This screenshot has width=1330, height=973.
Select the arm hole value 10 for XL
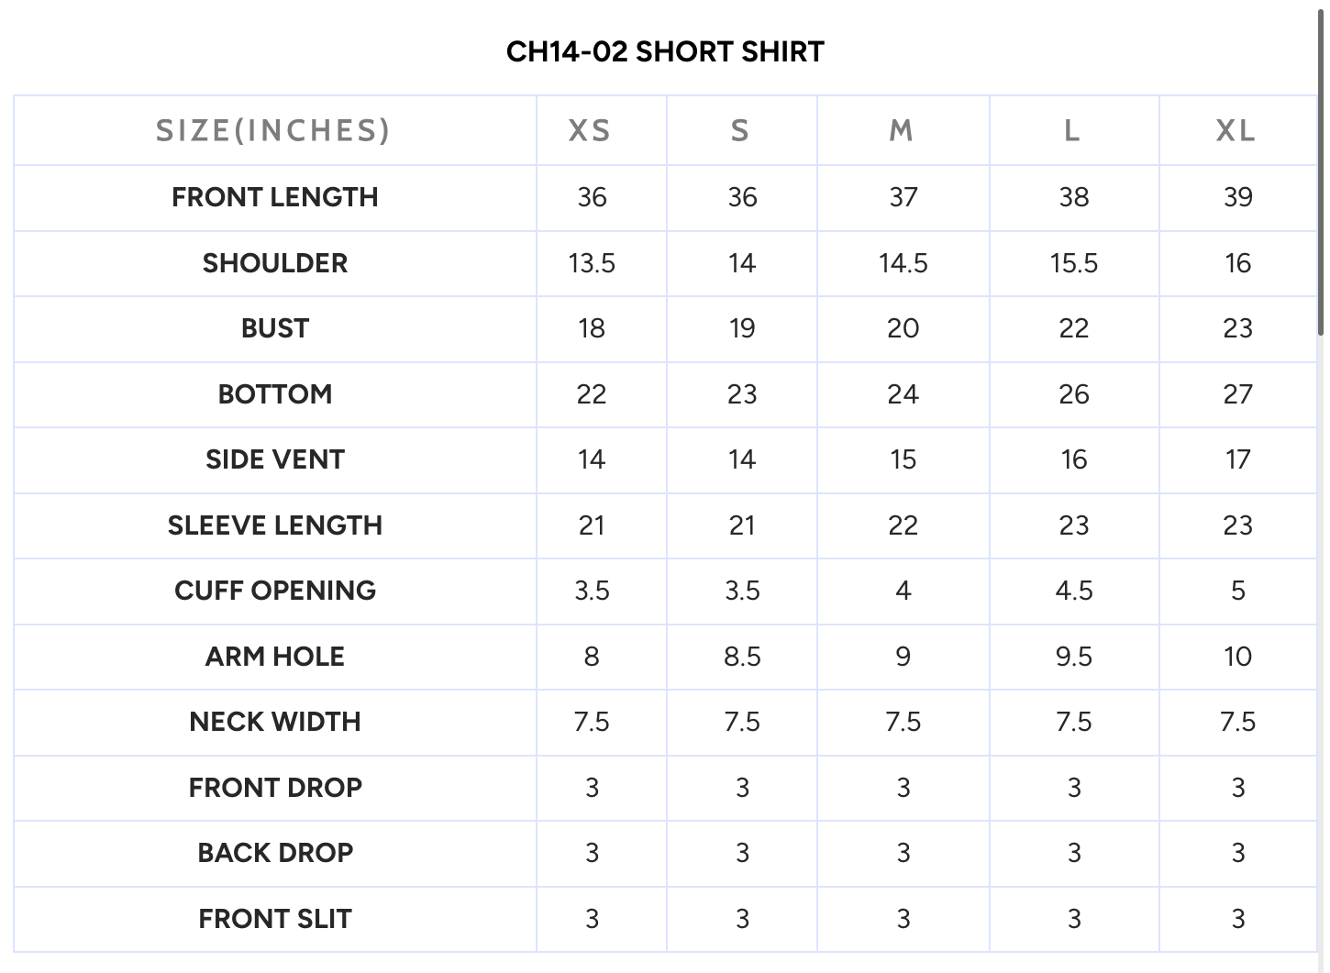click(1237, 657)
